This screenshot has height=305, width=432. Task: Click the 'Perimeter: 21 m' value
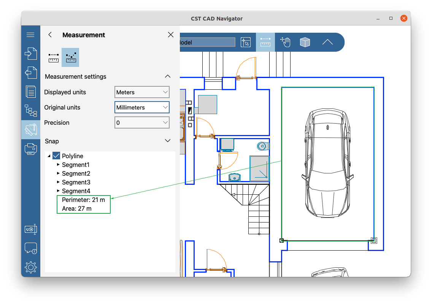coord(84,200)
